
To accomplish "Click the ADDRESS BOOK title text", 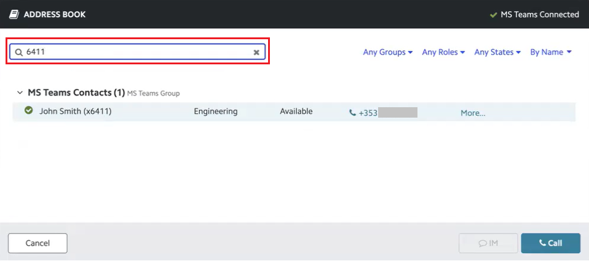I will (x=55, y=15).
